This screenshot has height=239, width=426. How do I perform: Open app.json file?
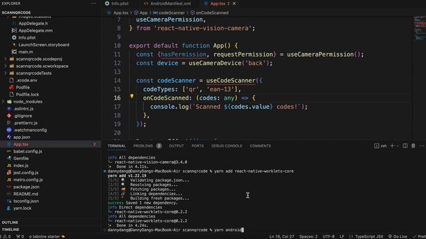pos(22,137)
